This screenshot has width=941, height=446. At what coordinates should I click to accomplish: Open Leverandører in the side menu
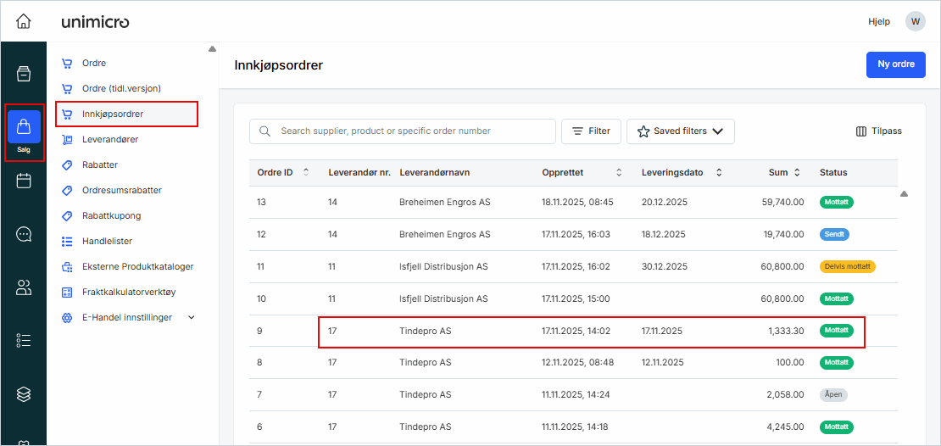[110, 139]
